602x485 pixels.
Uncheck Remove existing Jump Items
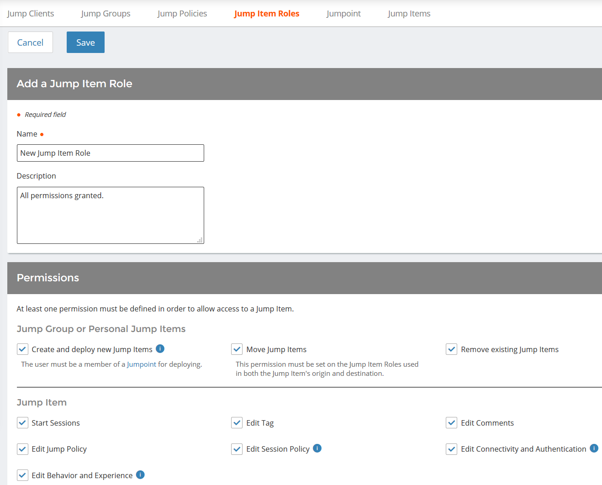(451, 348)
